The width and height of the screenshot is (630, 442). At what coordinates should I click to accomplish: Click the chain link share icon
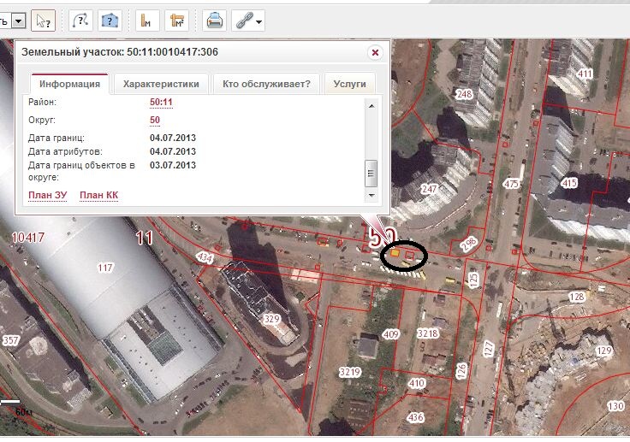tap(242, 20)
